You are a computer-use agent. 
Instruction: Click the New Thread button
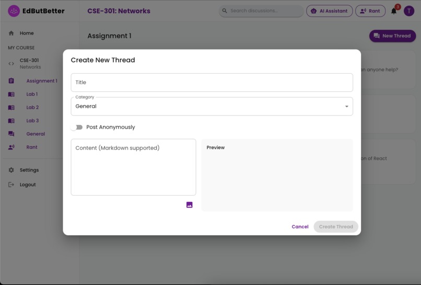pyautogui.click(x=392, y=36)
